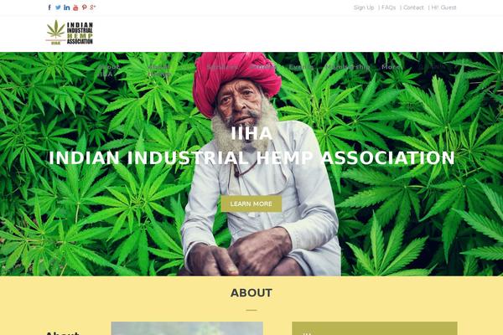This screenshot has height=335, width=503.
Task: Click the Stories menu item
Action: click(x=263, y=67)
